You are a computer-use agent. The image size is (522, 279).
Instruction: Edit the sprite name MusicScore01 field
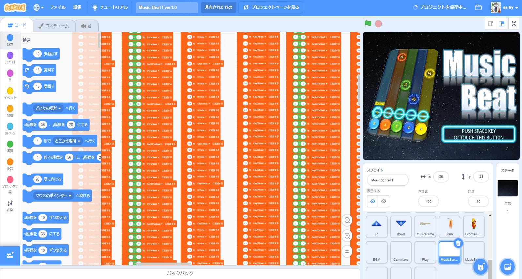coord(388,180)
